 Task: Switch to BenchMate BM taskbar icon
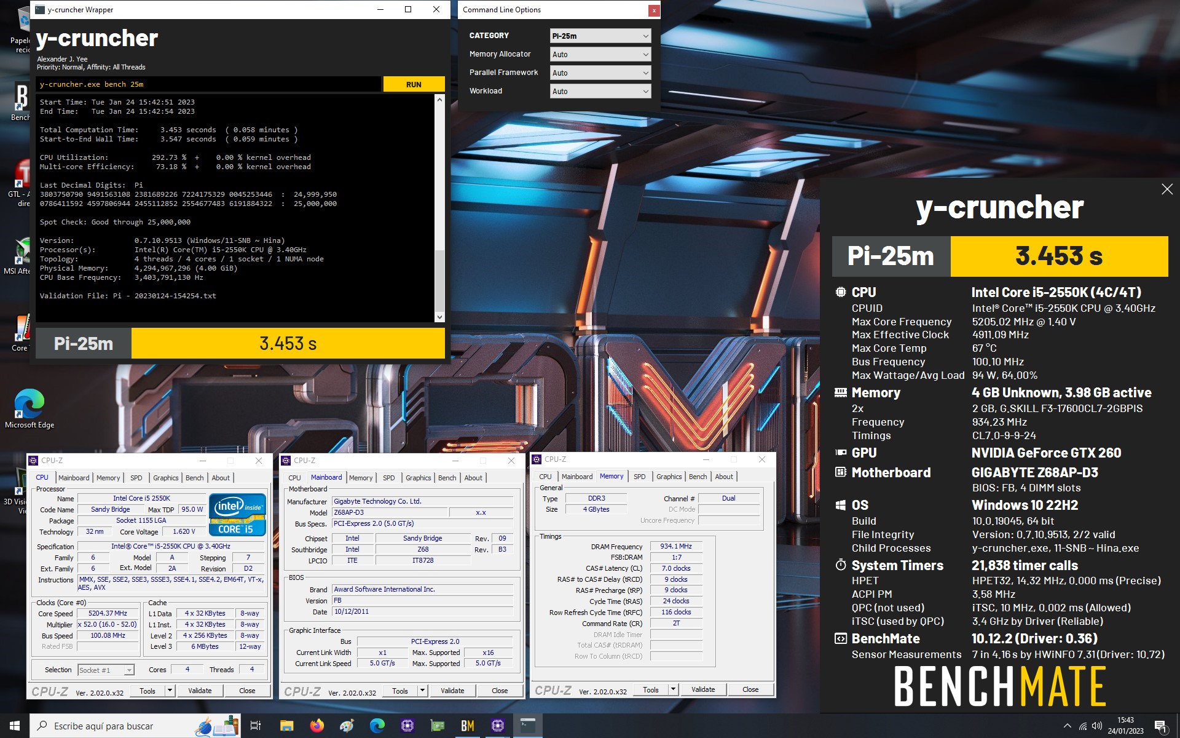pos(467,726)
